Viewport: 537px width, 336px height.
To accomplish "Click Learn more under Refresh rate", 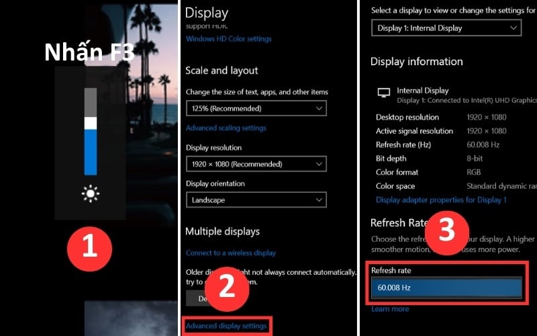I will (389, 309).
